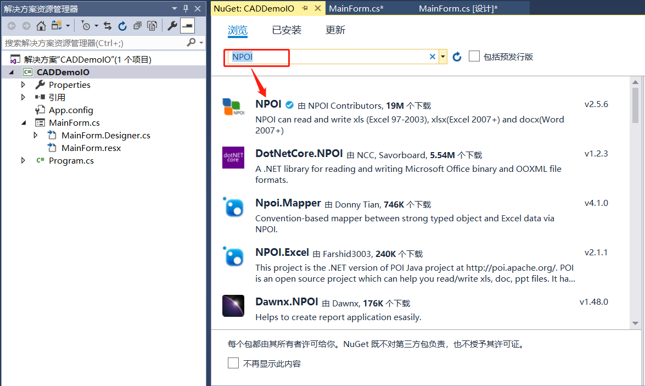Switch to the NuGet: CADDemoIO tab
The image size is (645, 386).
[x=254, y=9]
